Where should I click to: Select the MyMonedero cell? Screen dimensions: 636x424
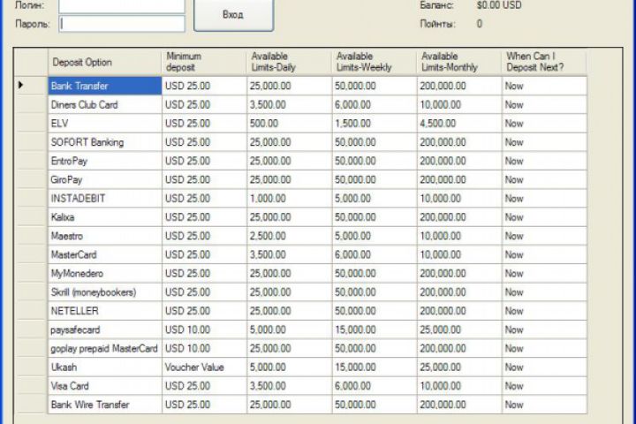pyautogui.click(x=104, y=274)
